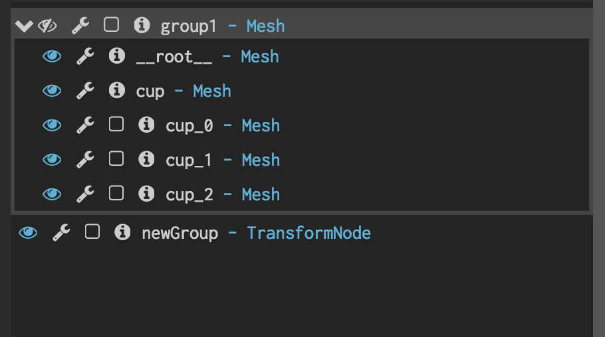Open the info icon for the cup mesh

click(116, 90)
